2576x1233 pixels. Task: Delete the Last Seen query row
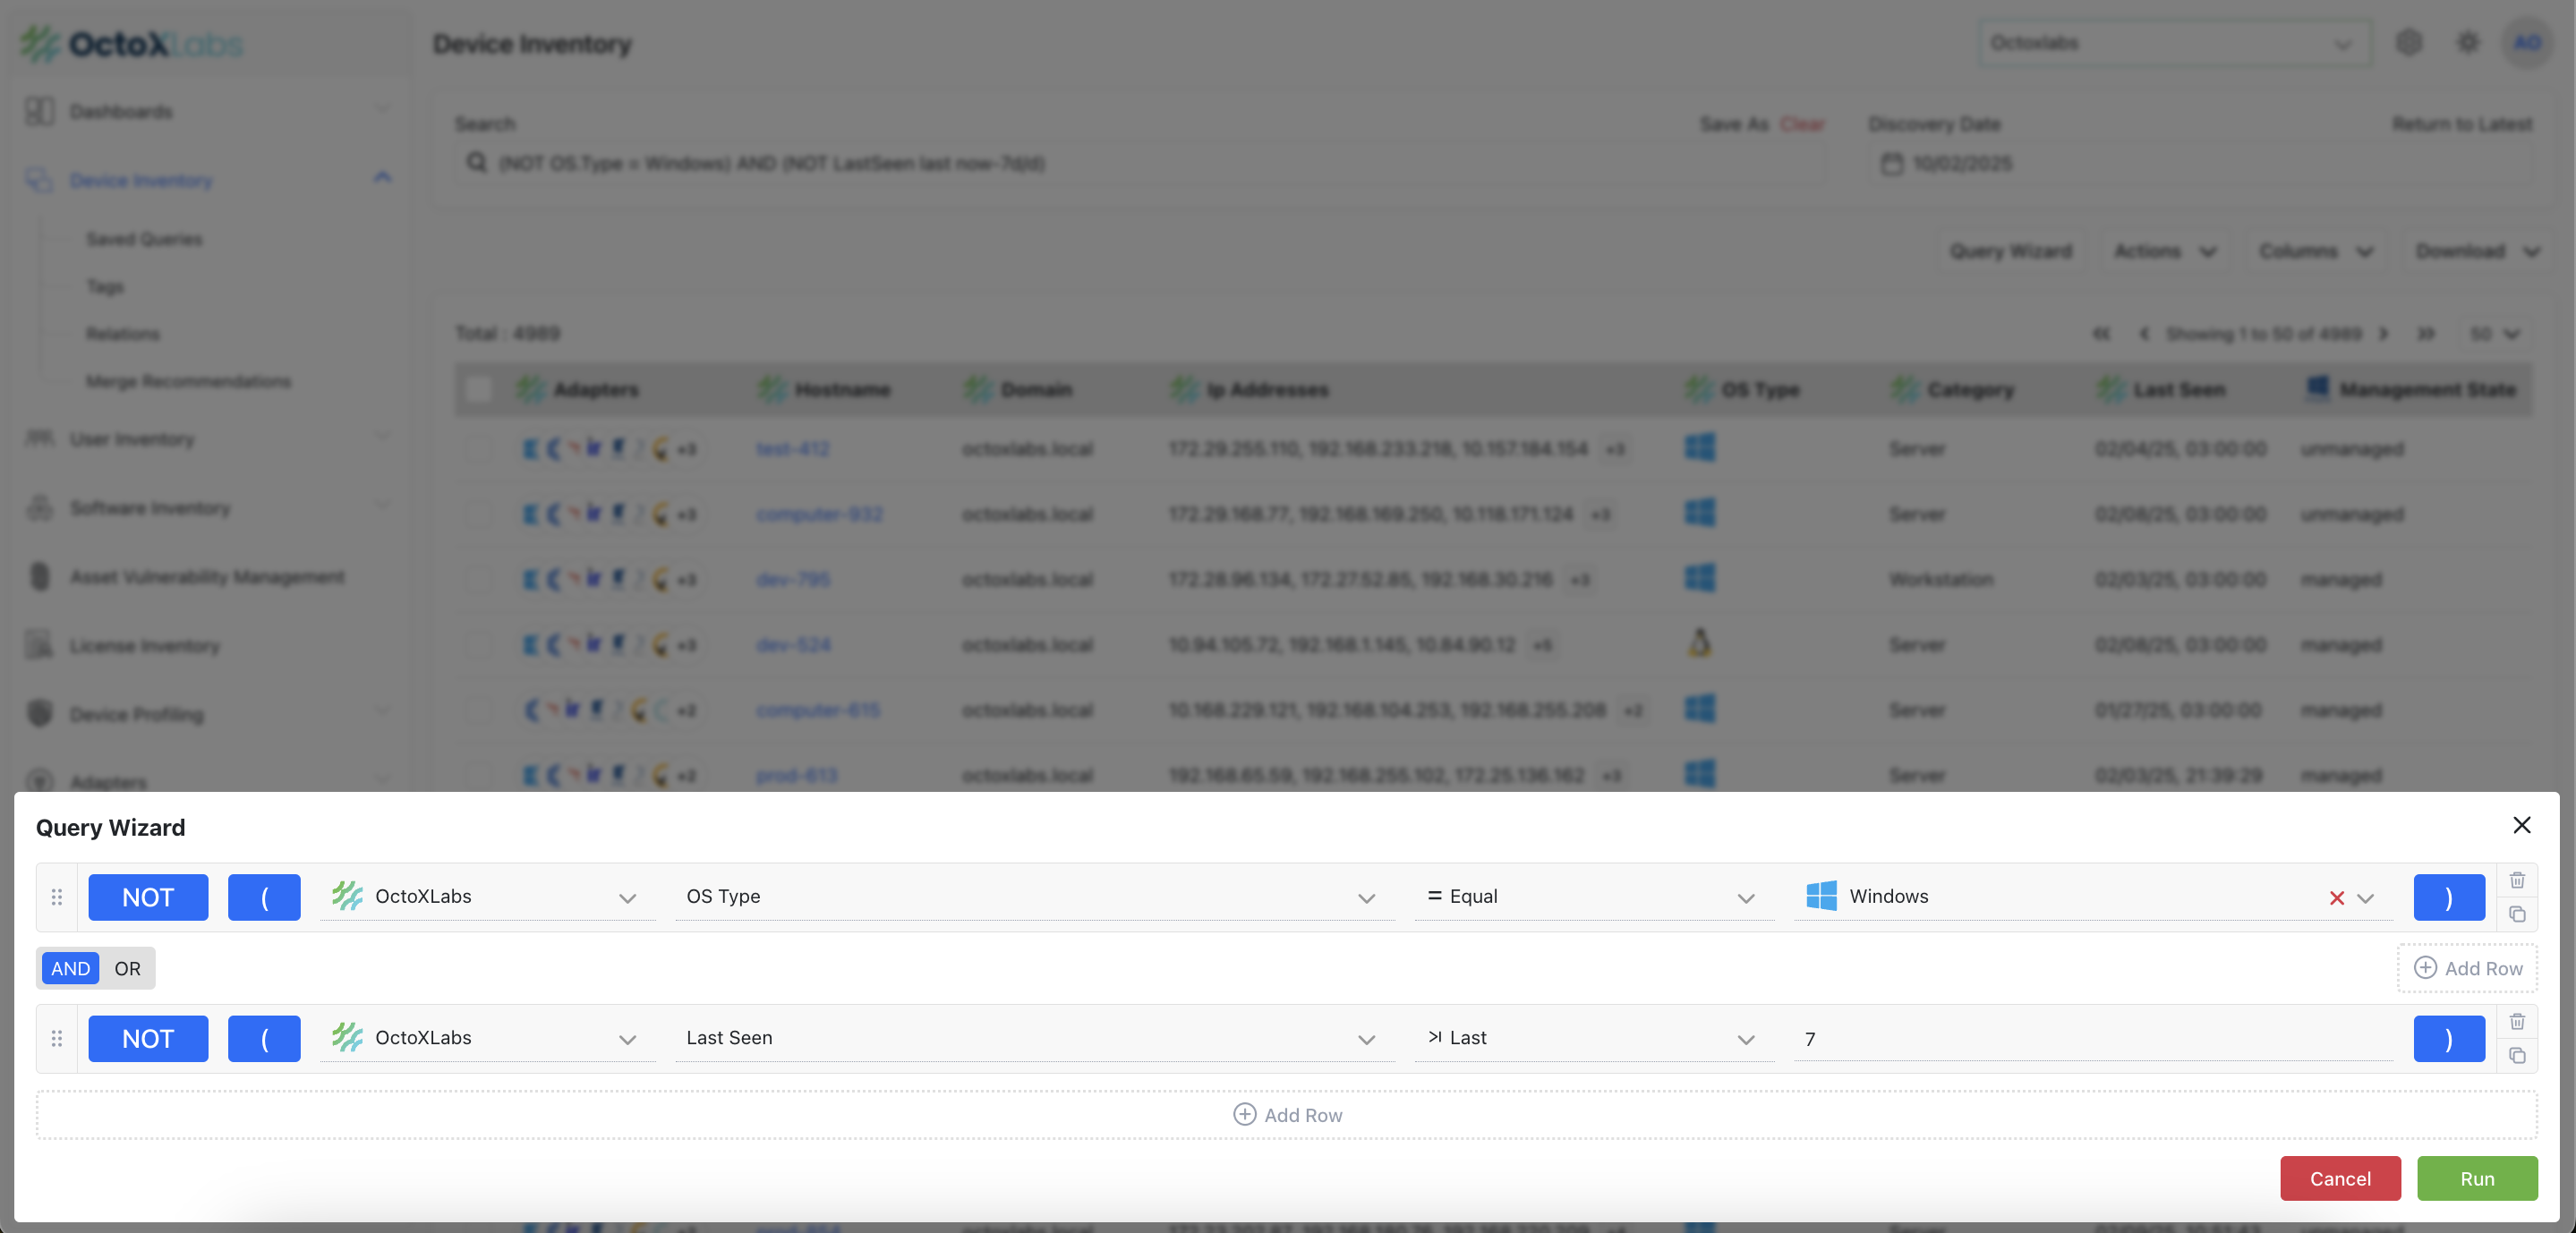2516,1021
